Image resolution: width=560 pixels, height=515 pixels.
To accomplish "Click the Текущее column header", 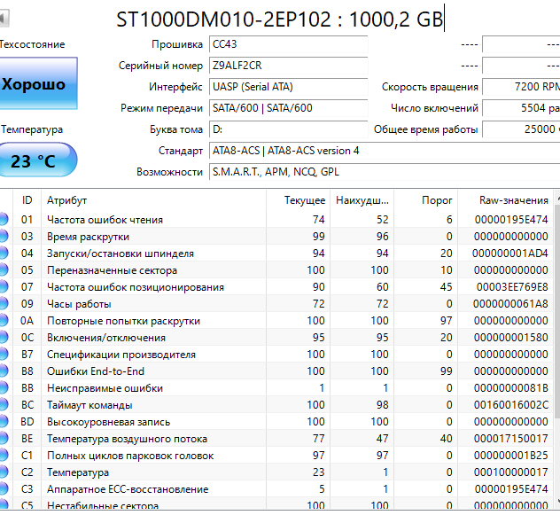I will coord(299,200).
